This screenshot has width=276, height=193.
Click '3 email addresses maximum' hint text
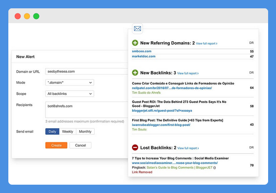tap(85, 121)
